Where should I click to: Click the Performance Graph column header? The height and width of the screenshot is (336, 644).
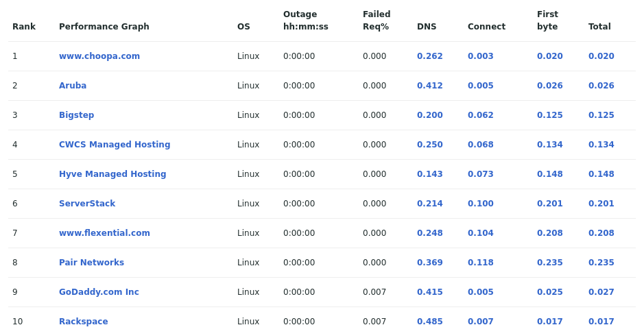point(104,27)
